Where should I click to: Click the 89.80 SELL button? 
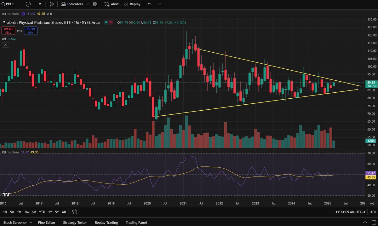pos(8,31)
